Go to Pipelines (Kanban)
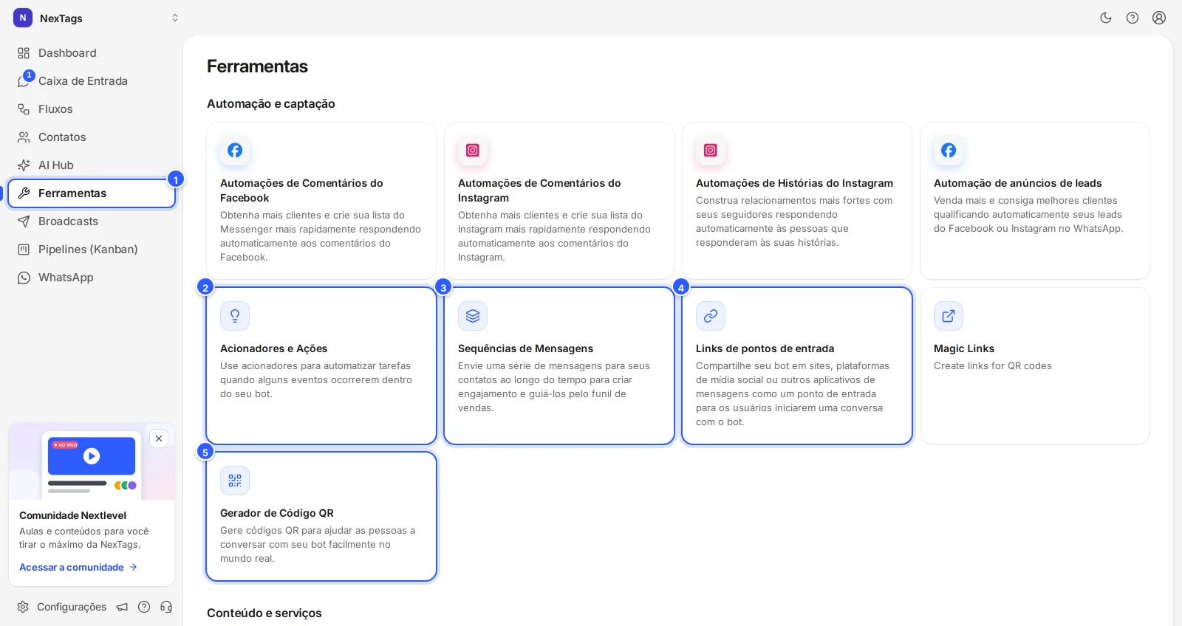 click(x=92, y=250)
